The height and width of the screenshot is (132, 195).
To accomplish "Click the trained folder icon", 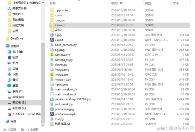I will pyautogui.click(x=52, y=25).
